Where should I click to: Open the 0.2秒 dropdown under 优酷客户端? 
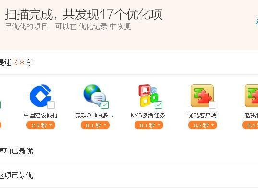203,126
